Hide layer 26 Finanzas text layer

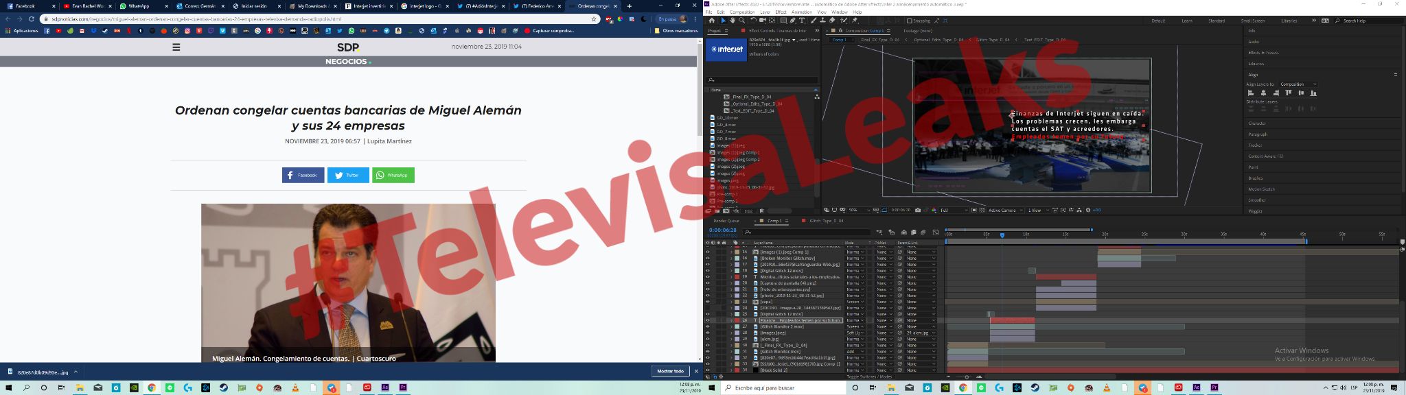click(708, 320)
